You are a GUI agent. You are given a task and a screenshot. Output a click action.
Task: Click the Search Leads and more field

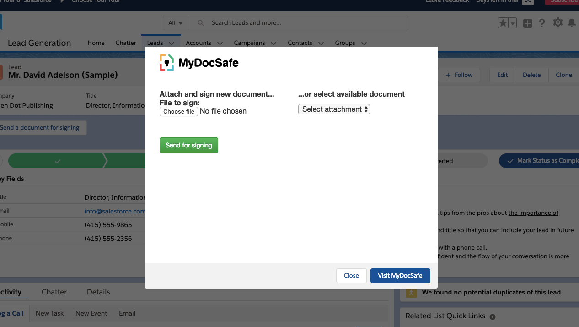coord(298,23)
